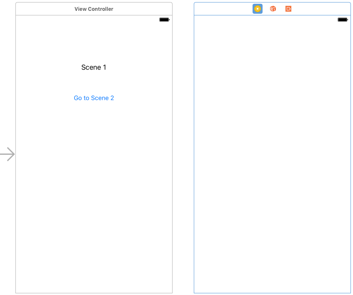Image resolution: width=353 pixels, height=295 pixels.
Task: Click the battery indicator on the second scene
Action: point(342,19)
